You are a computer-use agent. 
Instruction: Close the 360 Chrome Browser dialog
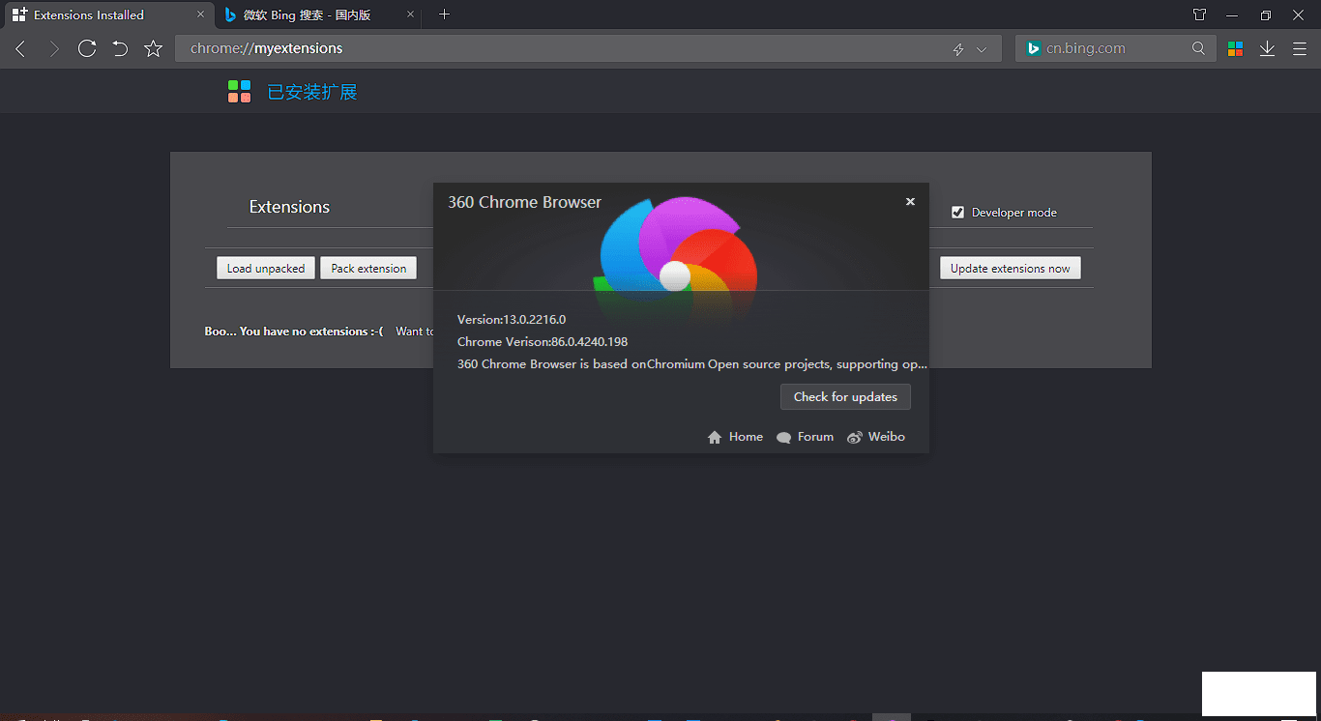(x=910, y=202)
